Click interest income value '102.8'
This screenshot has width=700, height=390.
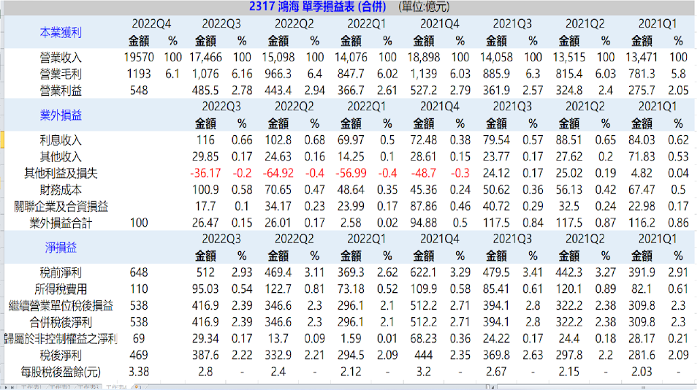click(x=278, y=140)
